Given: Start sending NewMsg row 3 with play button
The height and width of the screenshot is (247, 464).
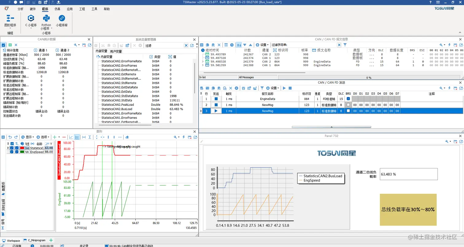Looking at the screenshot, I should pos(216,111).
